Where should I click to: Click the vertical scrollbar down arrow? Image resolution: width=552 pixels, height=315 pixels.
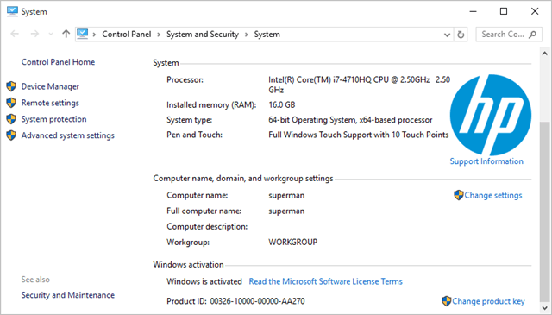[x=544, y=308]
